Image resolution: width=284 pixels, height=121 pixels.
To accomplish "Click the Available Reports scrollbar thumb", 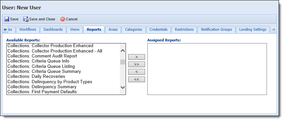I will point(123,62).
